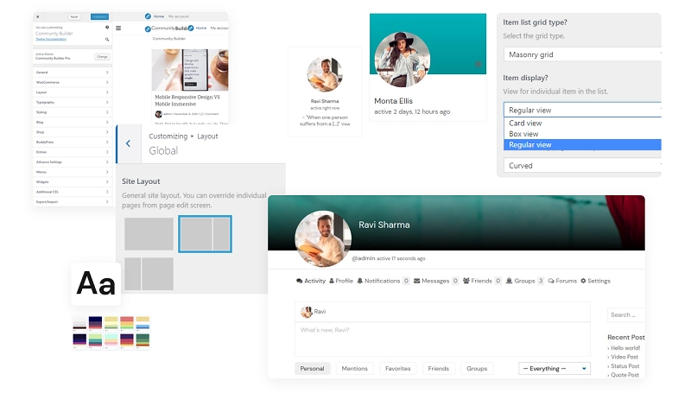Image resolution: width=691 pixels, height=412 pixels.
Task: Select the right sidebar site layout
Action: (205, 233)
